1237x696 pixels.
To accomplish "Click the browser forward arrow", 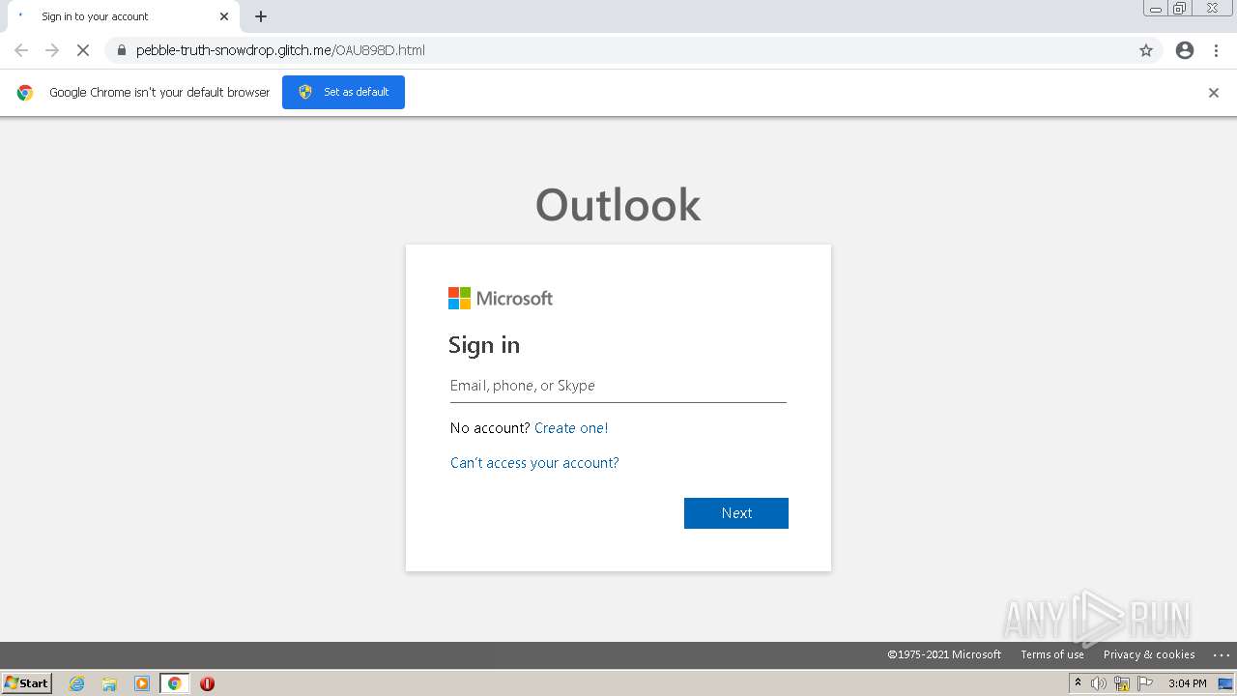I will (x=52, y=50).
